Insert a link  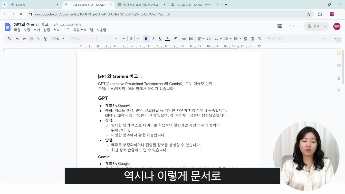[184, 39]
